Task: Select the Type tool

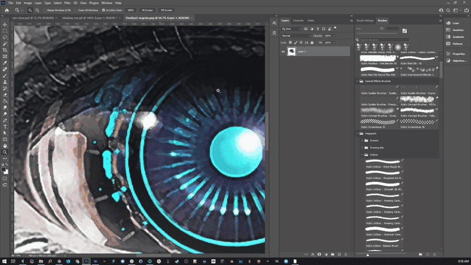Action: click(5, 127)
